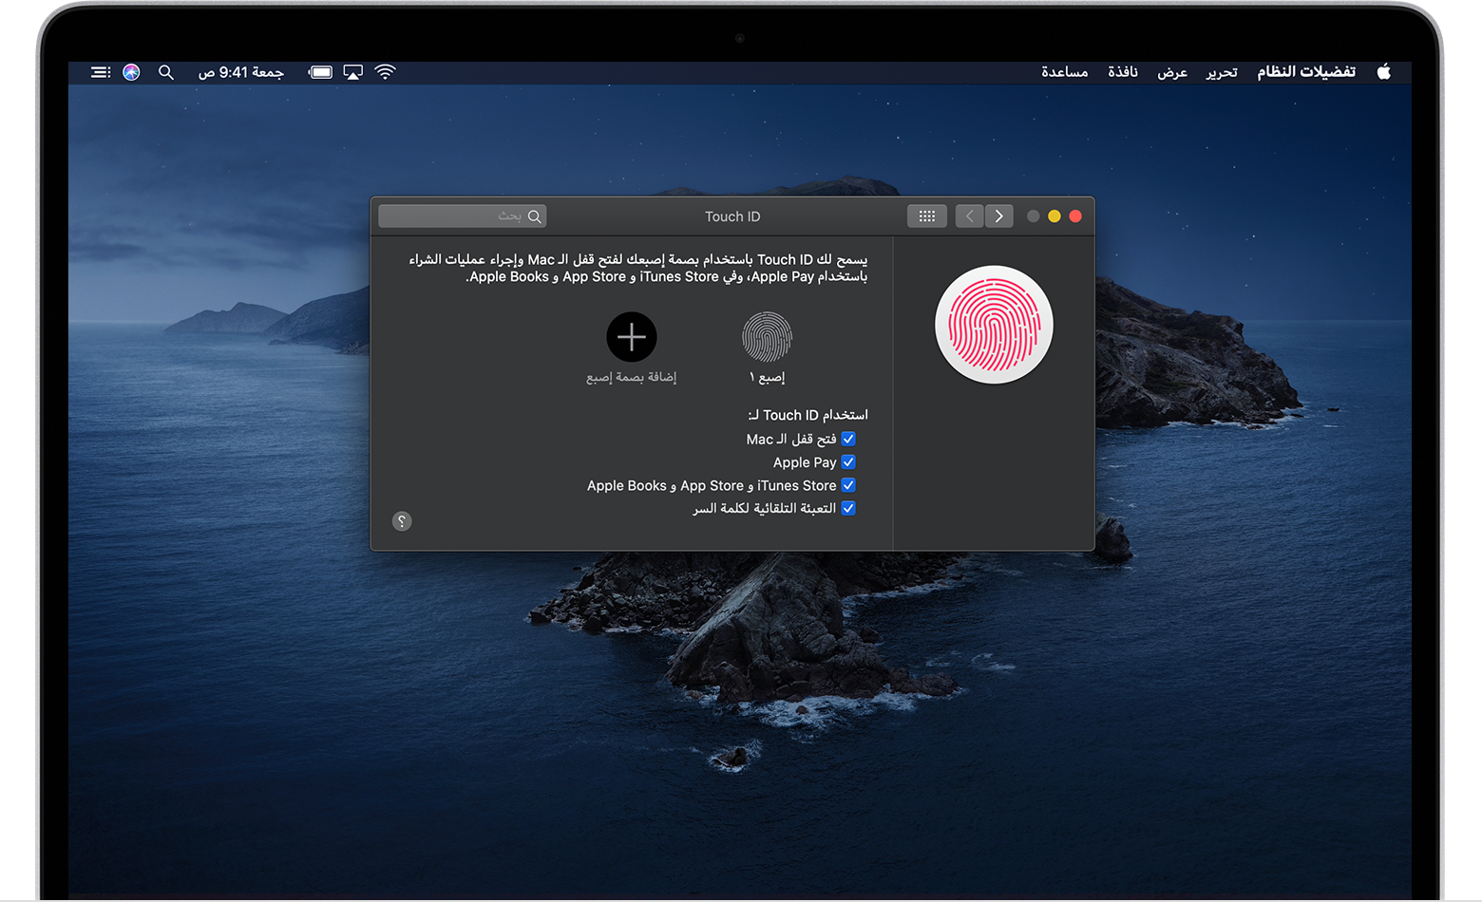Launch Siri from menu bar
1482x902 pixels.
pyautogui.click(x=132, y=72)
